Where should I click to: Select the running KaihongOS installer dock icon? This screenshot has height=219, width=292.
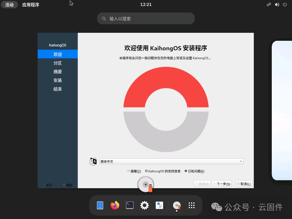tap(177, 205)
